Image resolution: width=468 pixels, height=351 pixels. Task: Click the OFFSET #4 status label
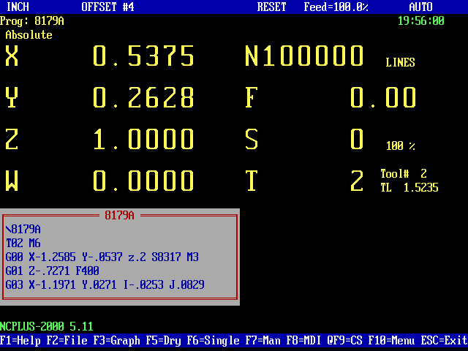[x=107, y=7]
